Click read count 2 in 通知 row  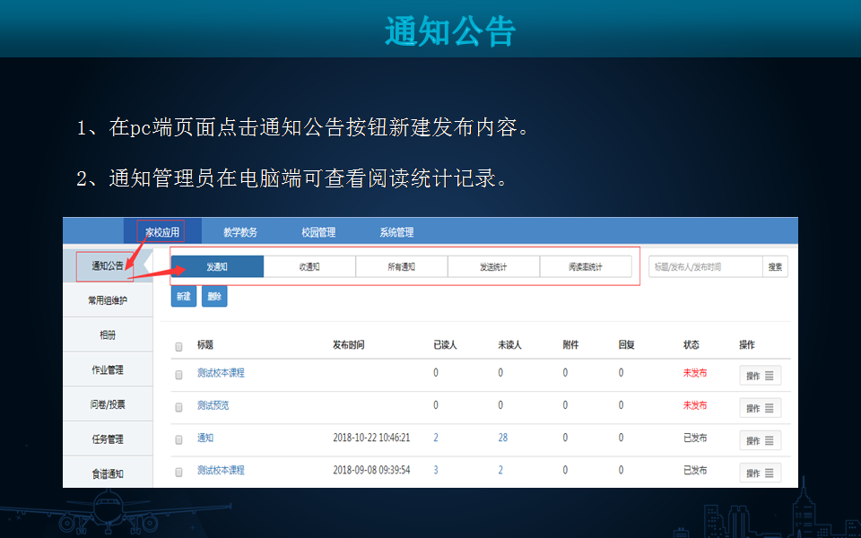coord(436,438)
